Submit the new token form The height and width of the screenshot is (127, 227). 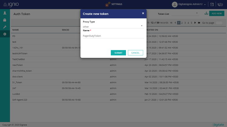[118, 53]
